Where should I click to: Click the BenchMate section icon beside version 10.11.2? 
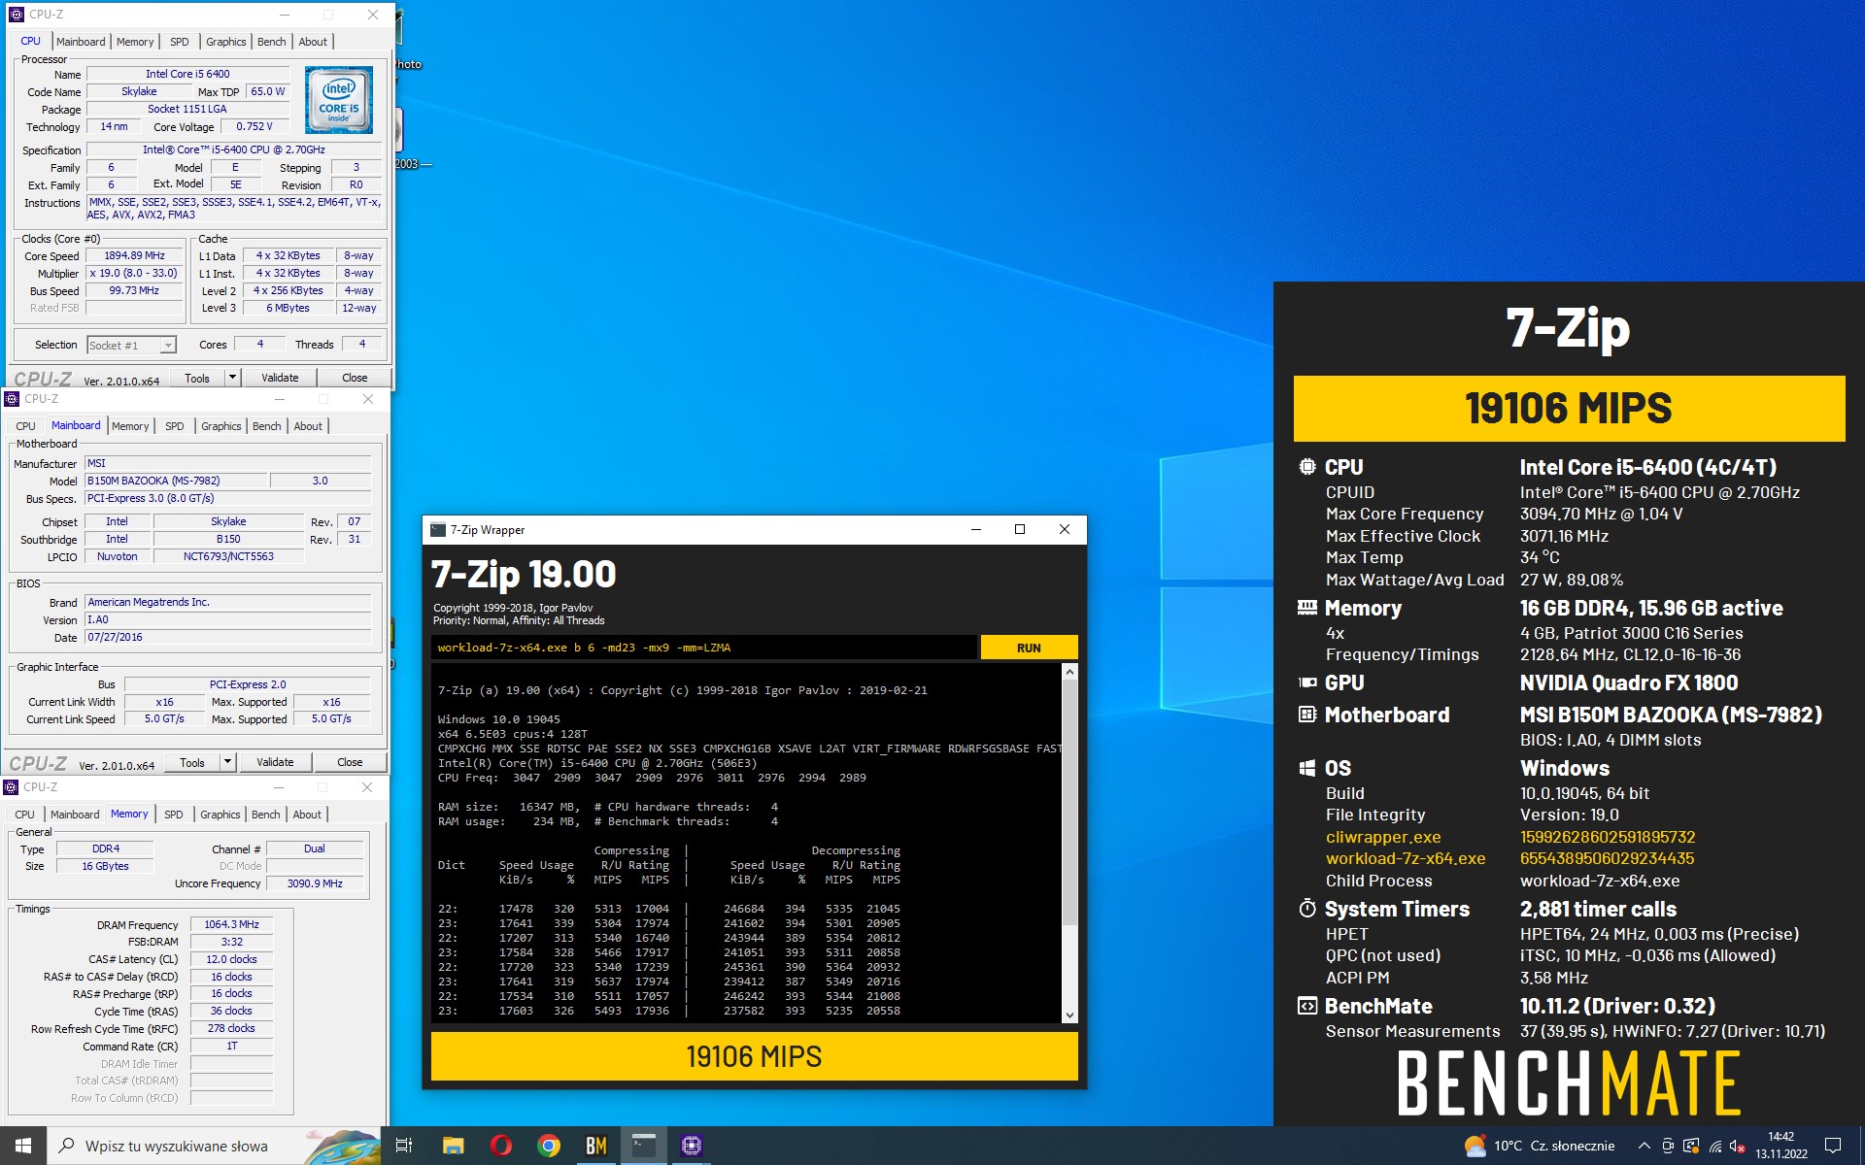pos(1307,1006)
